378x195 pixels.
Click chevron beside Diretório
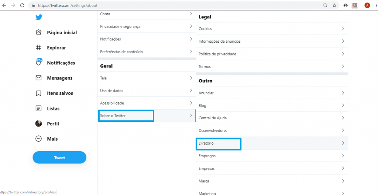(343, 143)
